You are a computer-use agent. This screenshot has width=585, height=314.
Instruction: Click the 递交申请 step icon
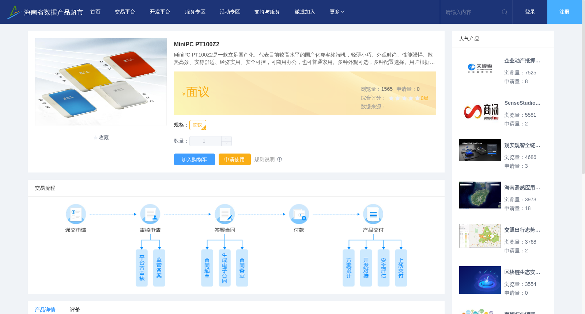tap(76, 214)
